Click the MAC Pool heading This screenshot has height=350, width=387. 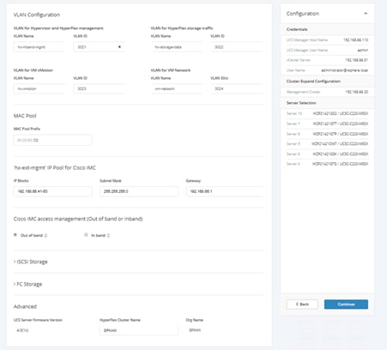point(25,116)
